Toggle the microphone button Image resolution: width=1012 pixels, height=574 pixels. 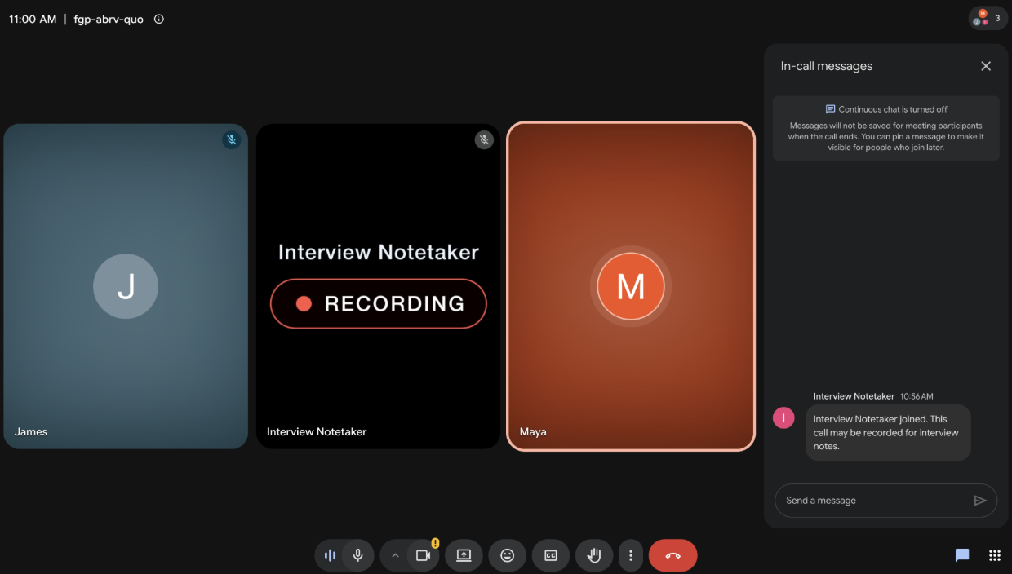click(x=357, y=555)
